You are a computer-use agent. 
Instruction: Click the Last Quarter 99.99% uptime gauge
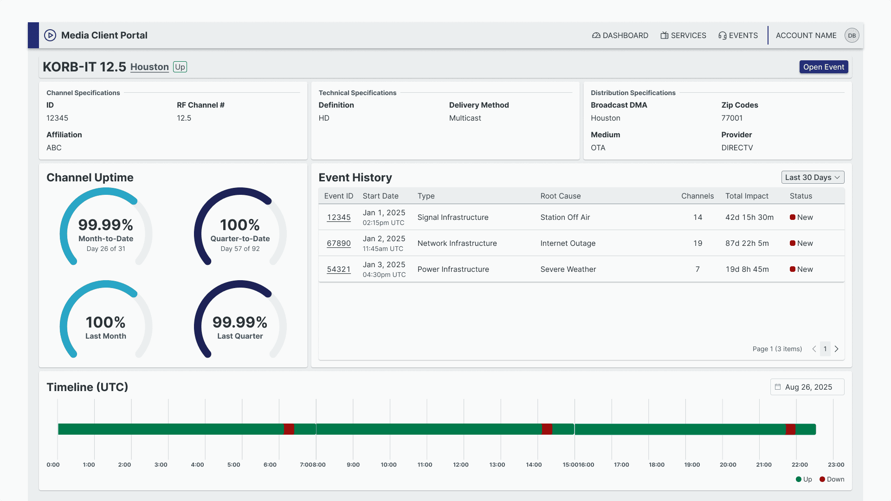pyautogui.click(x=240, y=320)
